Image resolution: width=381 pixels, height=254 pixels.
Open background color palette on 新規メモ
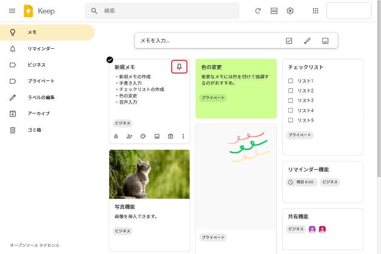point(143,136)
